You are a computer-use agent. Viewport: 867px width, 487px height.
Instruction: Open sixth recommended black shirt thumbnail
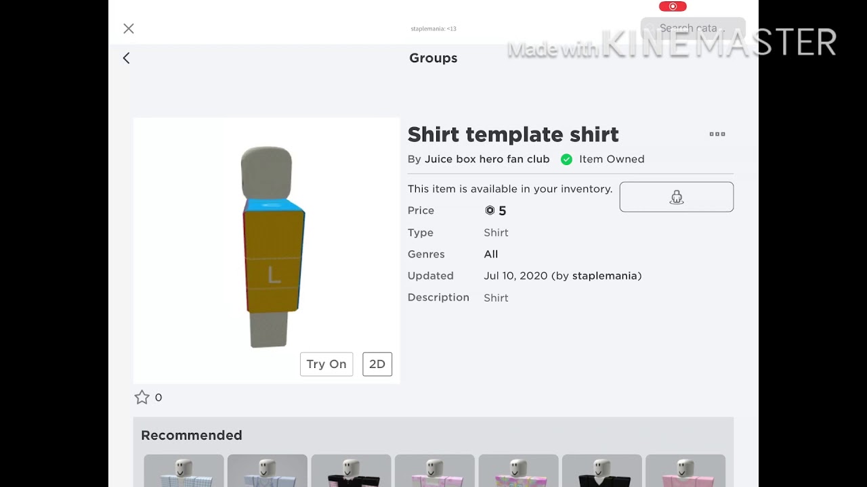point(602,471)
